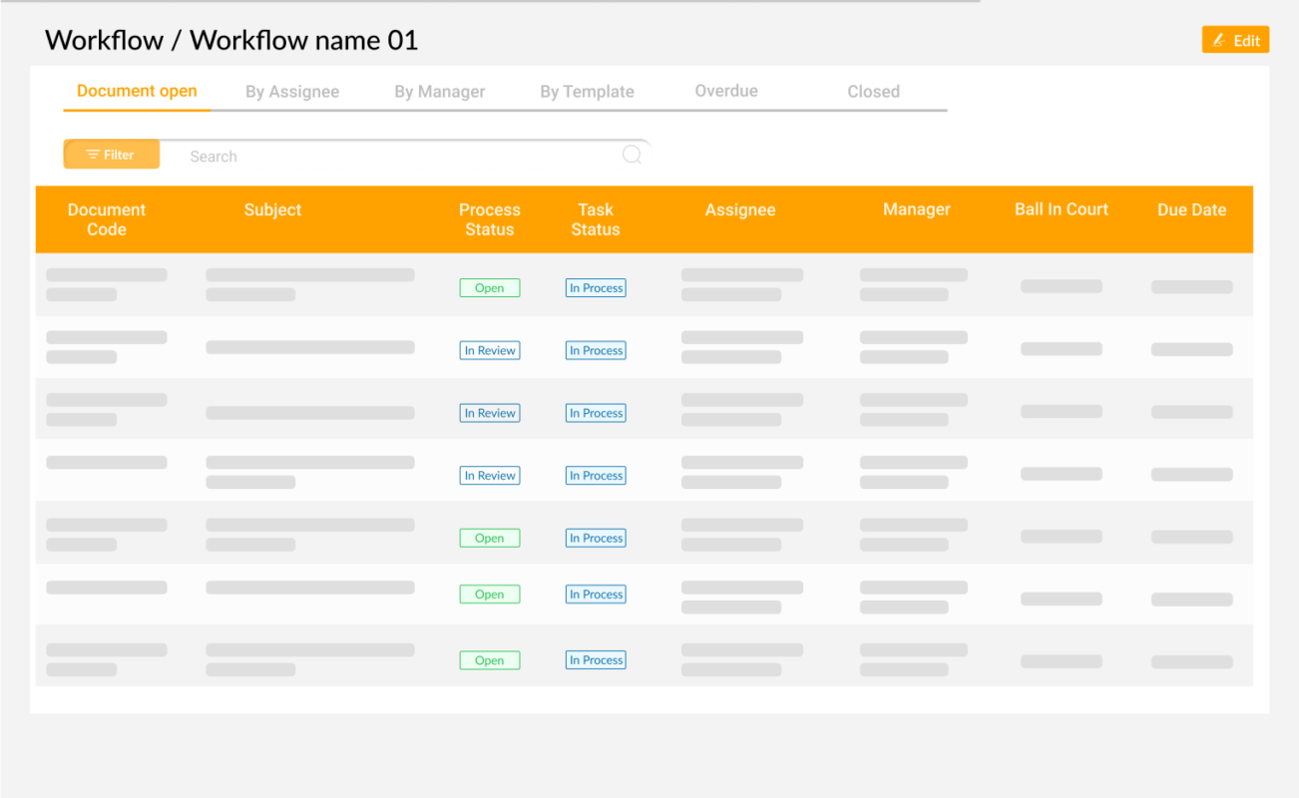Sort by the Document Code column header
Viewport: 1299px width, 798px height.
click(x=107, y=219)
